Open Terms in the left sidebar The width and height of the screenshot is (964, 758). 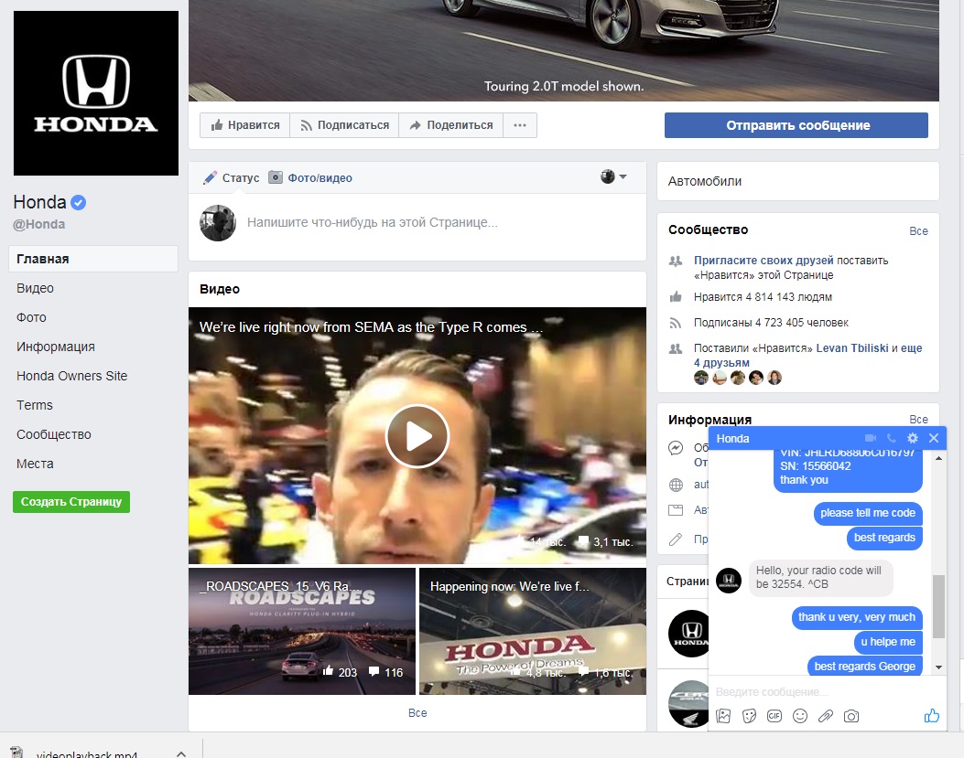coord(35,405)
